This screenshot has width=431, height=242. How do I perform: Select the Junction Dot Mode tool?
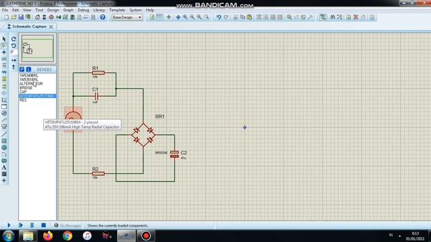(4, 52)
